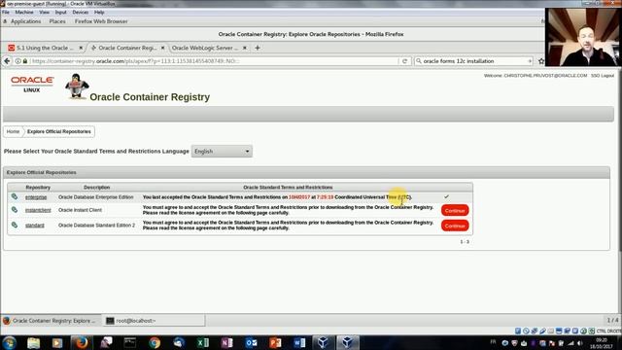The width and height of the screenshot is (622, 350).
Task: Click the URL address bar
Action: [214, 61]
